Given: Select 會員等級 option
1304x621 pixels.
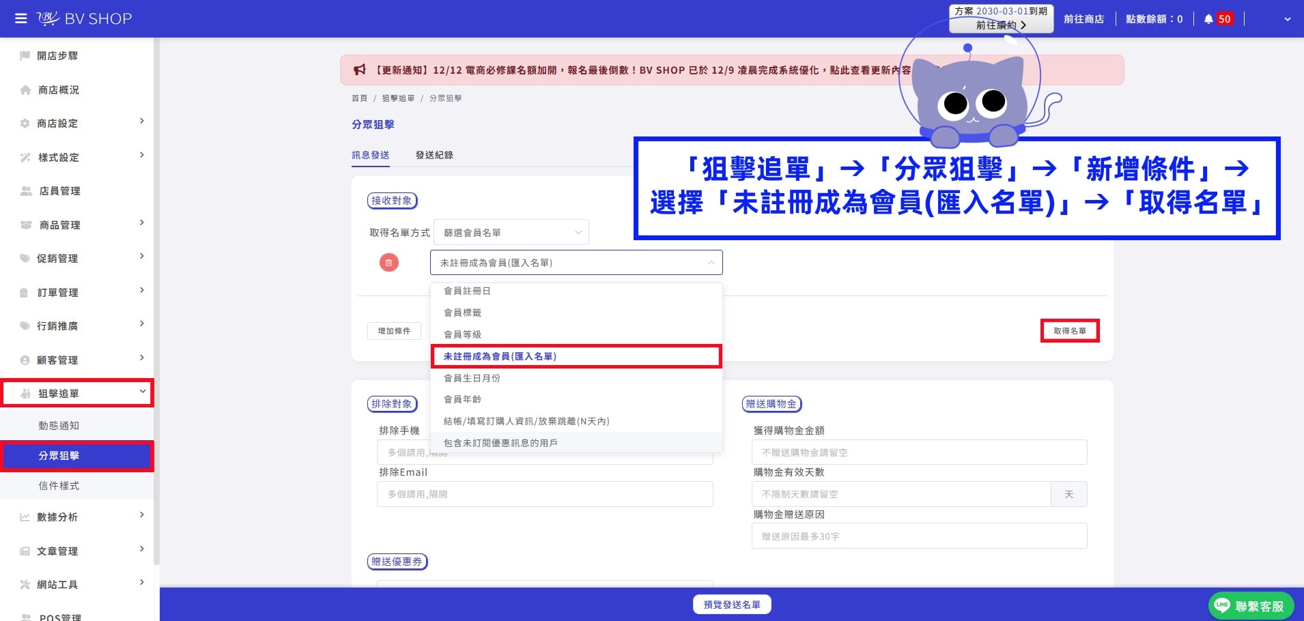Looking at the screenshot, I should coord(576,334).
